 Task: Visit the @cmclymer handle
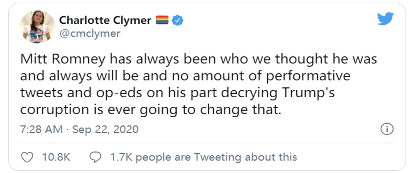tap(90, 33)
